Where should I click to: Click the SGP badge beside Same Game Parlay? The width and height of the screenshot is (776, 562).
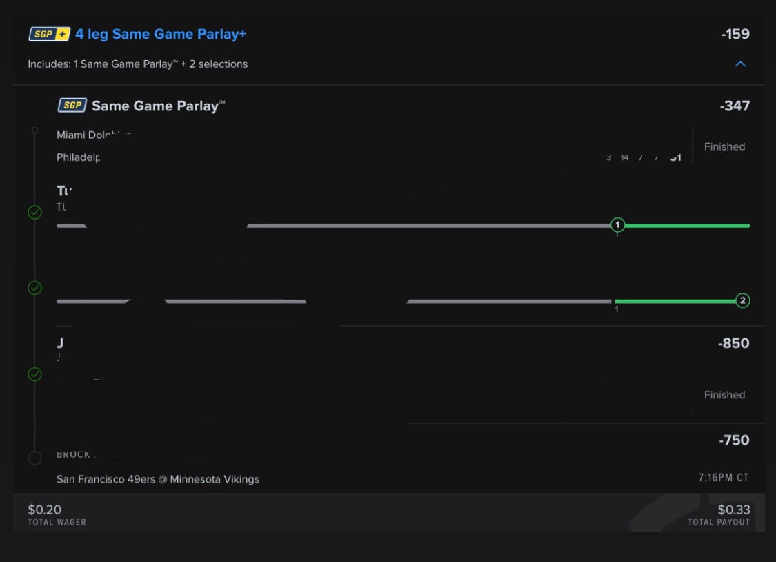(72, 106)
